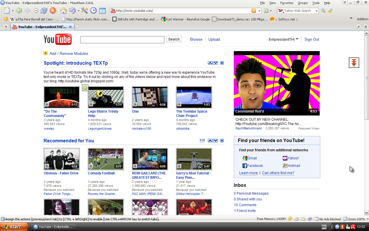
Task: Click the blue Refresh icon
Action: [x=44, y=11]
